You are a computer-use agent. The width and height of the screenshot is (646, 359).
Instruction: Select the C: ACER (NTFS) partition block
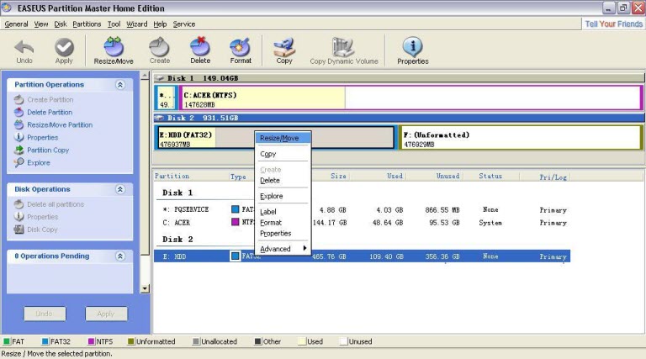coord(410,98)
